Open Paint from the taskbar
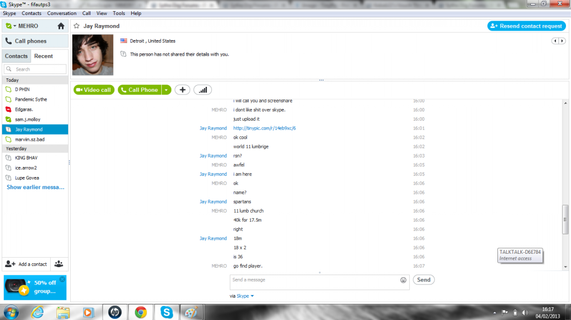Screen dimensions: 571x320 192,312
